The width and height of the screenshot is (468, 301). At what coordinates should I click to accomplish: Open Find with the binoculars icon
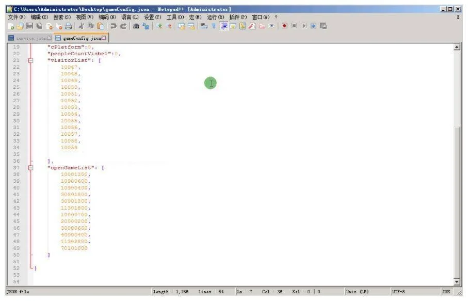tap(136, 26)
